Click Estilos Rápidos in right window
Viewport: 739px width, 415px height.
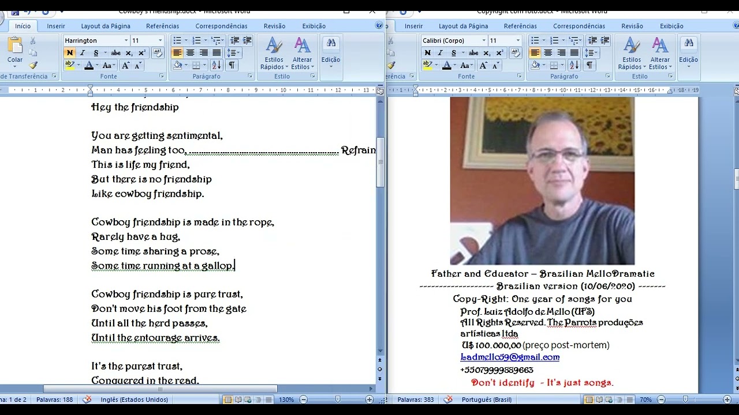click(x=632, y=53)
